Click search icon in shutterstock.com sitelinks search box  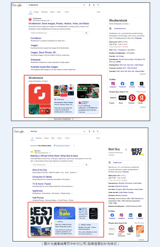(86, 33)
